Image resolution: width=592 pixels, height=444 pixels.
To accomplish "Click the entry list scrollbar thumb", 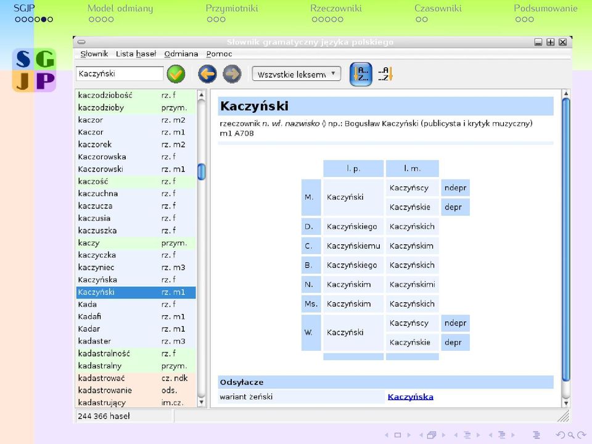I will click(x=201, y=172).
